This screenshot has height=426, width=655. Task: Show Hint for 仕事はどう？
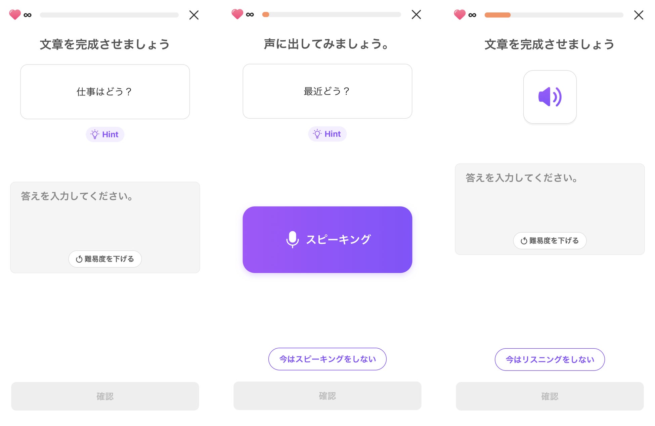click(105, 134)
